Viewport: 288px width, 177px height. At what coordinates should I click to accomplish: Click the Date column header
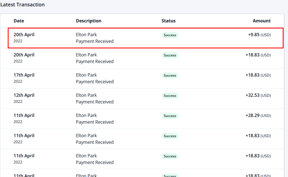[x=19, y=21]
